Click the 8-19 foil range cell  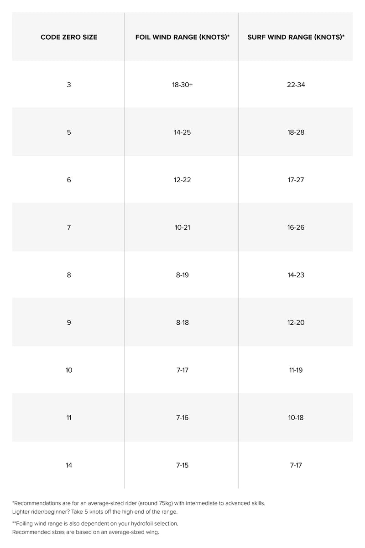(x=182, y=275)
